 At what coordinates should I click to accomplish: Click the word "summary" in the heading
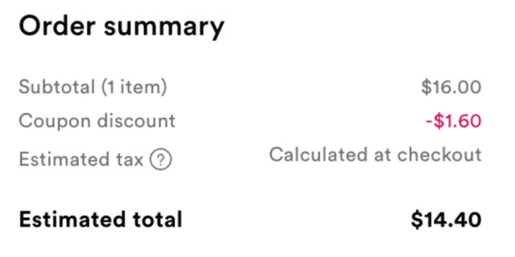164,29
